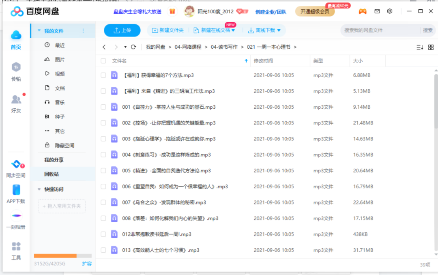The height and width of the screenshot is (275, 438).
Task: Go back with the left arrow
Action: coord(104,47)
